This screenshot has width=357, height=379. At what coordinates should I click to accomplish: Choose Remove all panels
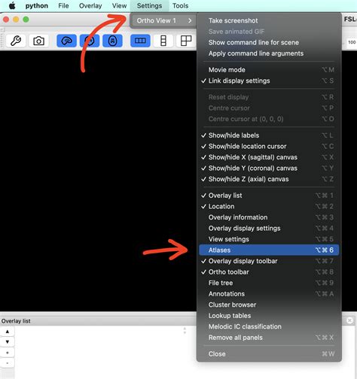269,338
